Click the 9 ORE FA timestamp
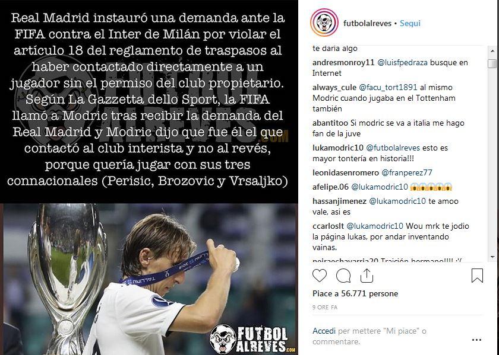This screenshot has height=355, width=499. click(x=325, y=308)
